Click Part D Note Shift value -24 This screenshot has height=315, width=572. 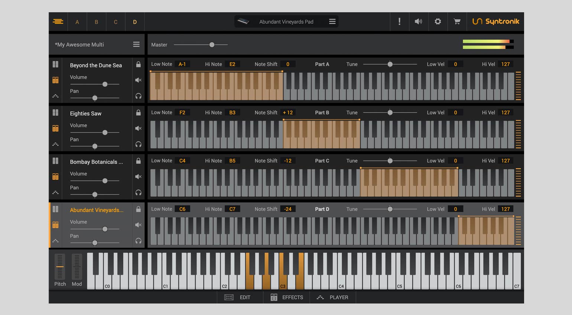[x=287, y=209]
